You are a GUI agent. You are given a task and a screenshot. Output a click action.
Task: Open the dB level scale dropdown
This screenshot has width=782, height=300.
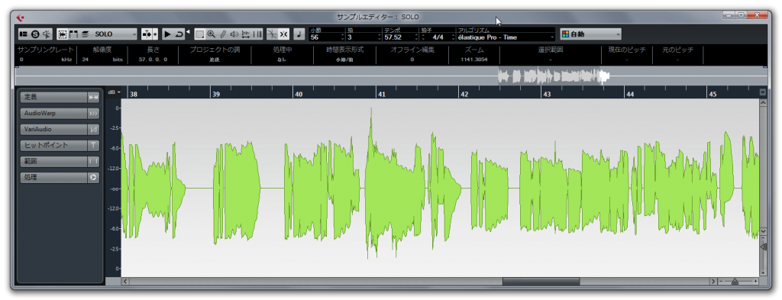tap(114, 92)
